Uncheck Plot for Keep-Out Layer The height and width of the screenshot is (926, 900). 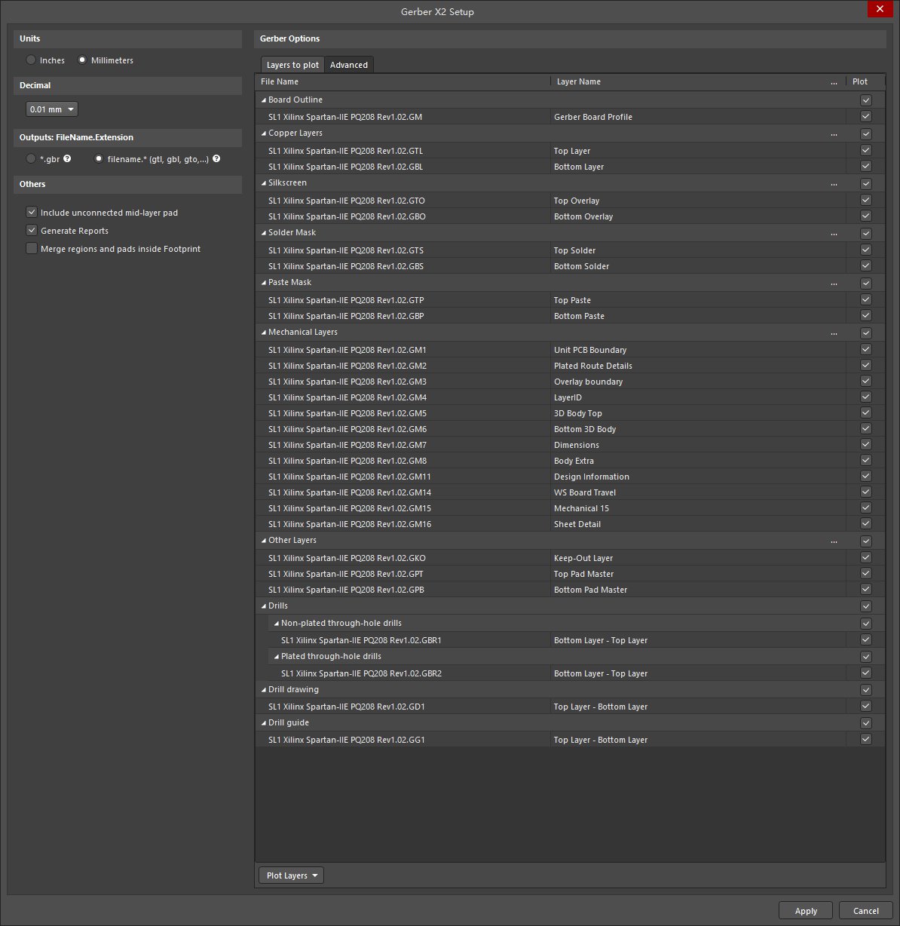(x=865, y=558)
